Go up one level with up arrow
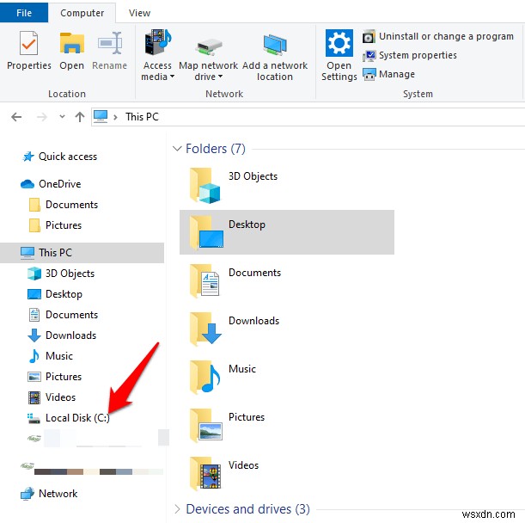525x523 pixels. (x=80, y=117)
